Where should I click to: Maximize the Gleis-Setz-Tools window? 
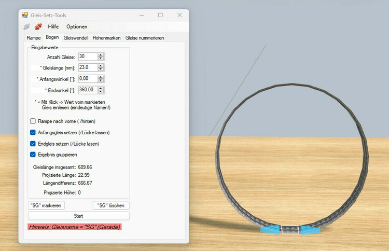[160, 15]
